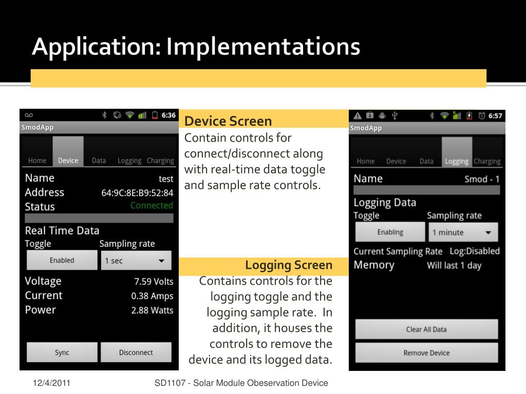Tap the Disconnect button

pyautogui.click(x=136, y=352)
